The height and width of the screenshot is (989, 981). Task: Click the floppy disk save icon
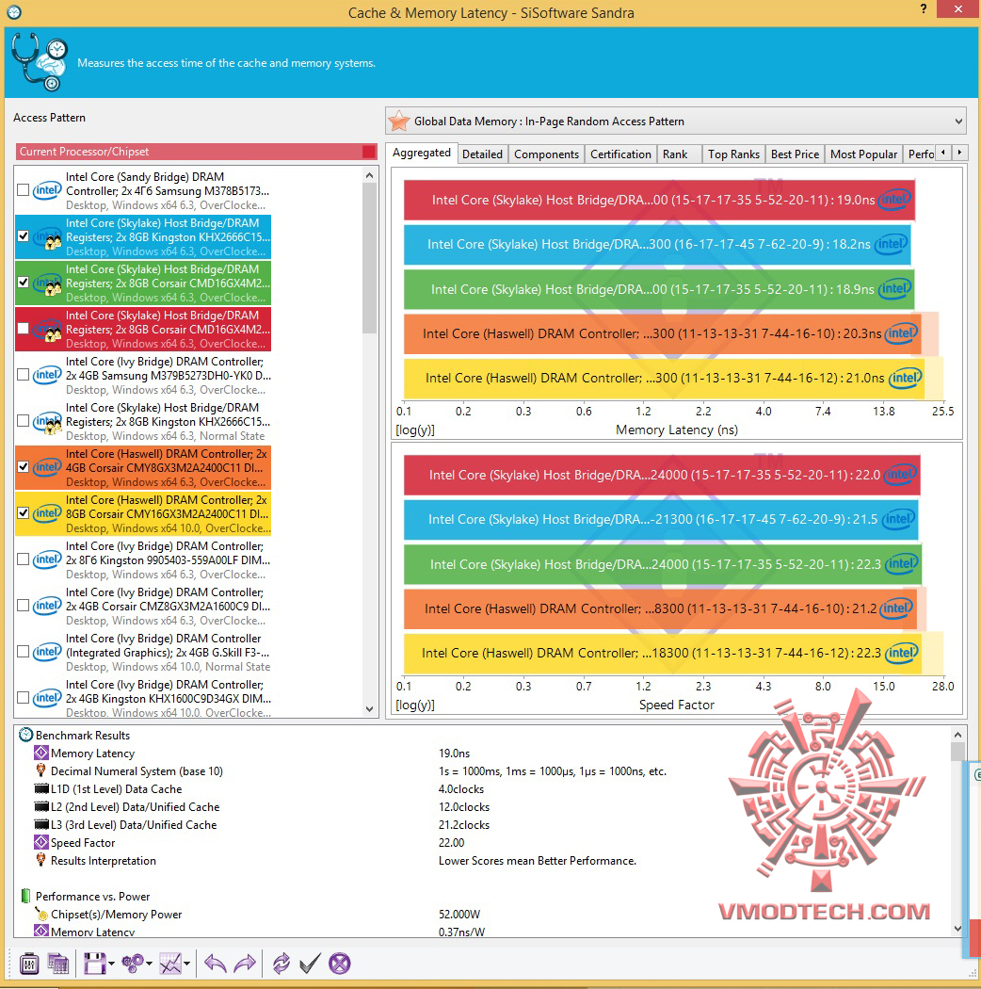94,964
